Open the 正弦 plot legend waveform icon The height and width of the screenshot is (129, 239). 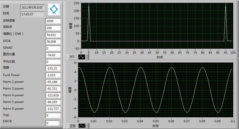pos(82,126)
